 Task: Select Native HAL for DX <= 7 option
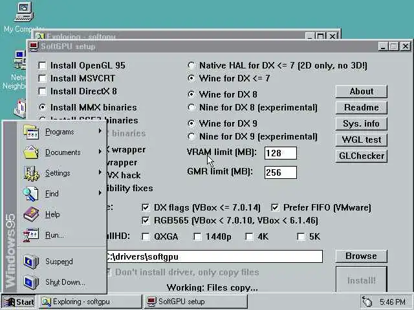pos(191,65)
